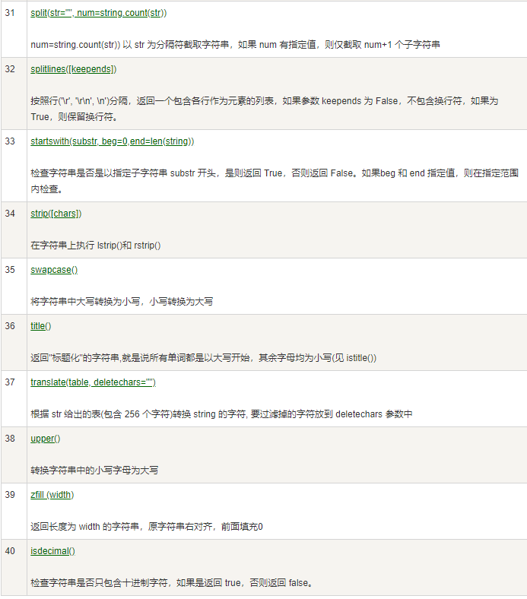The image size is (527, 599).
Task: Select row number 38 cell
Action: coord(14,455)
